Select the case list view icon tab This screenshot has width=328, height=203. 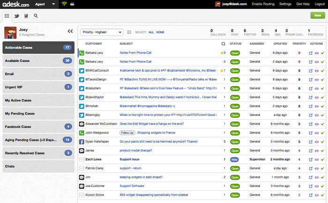click(7, 16)
